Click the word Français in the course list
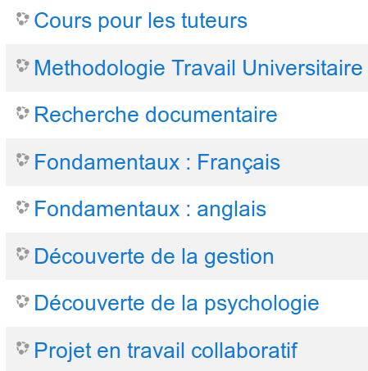Viewport: 368px width, 371px height. pyautogui.click(x=239, y=162)
